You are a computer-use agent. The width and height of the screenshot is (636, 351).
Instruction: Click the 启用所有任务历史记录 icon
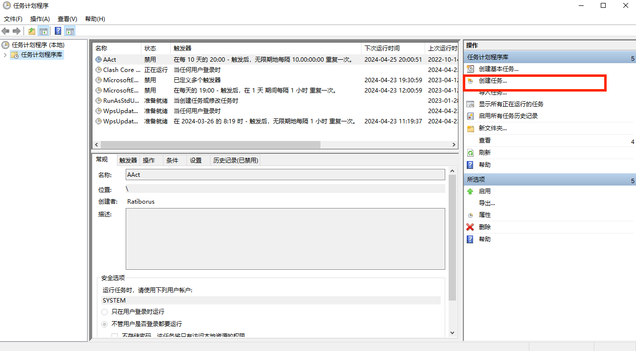coord(470,116)
